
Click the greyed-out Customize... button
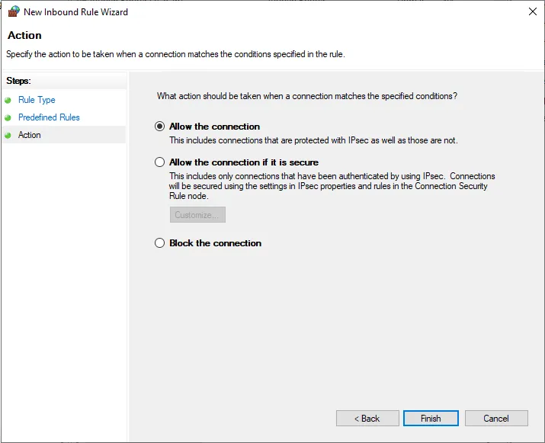pyautogui.click(x=197, y=215)
